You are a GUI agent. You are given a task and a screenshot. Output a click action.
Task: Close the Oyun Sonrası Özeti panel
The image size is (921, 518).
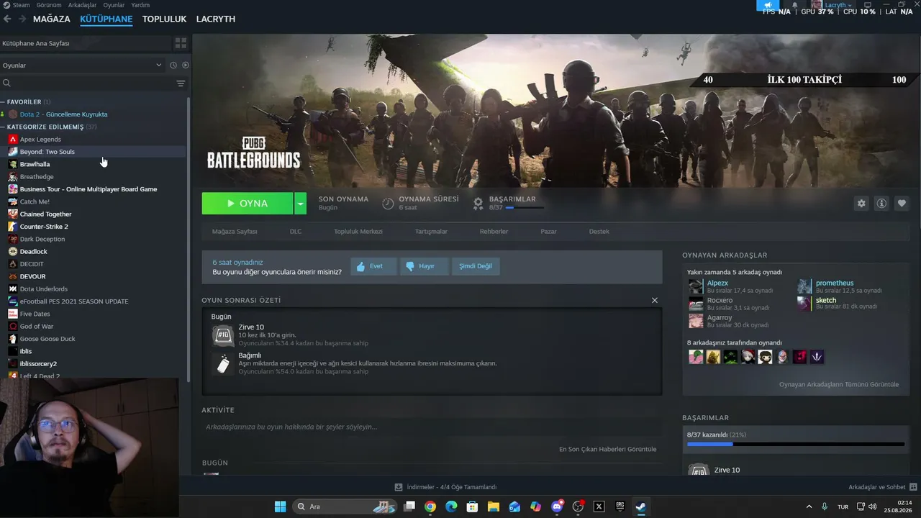(655, 300)
